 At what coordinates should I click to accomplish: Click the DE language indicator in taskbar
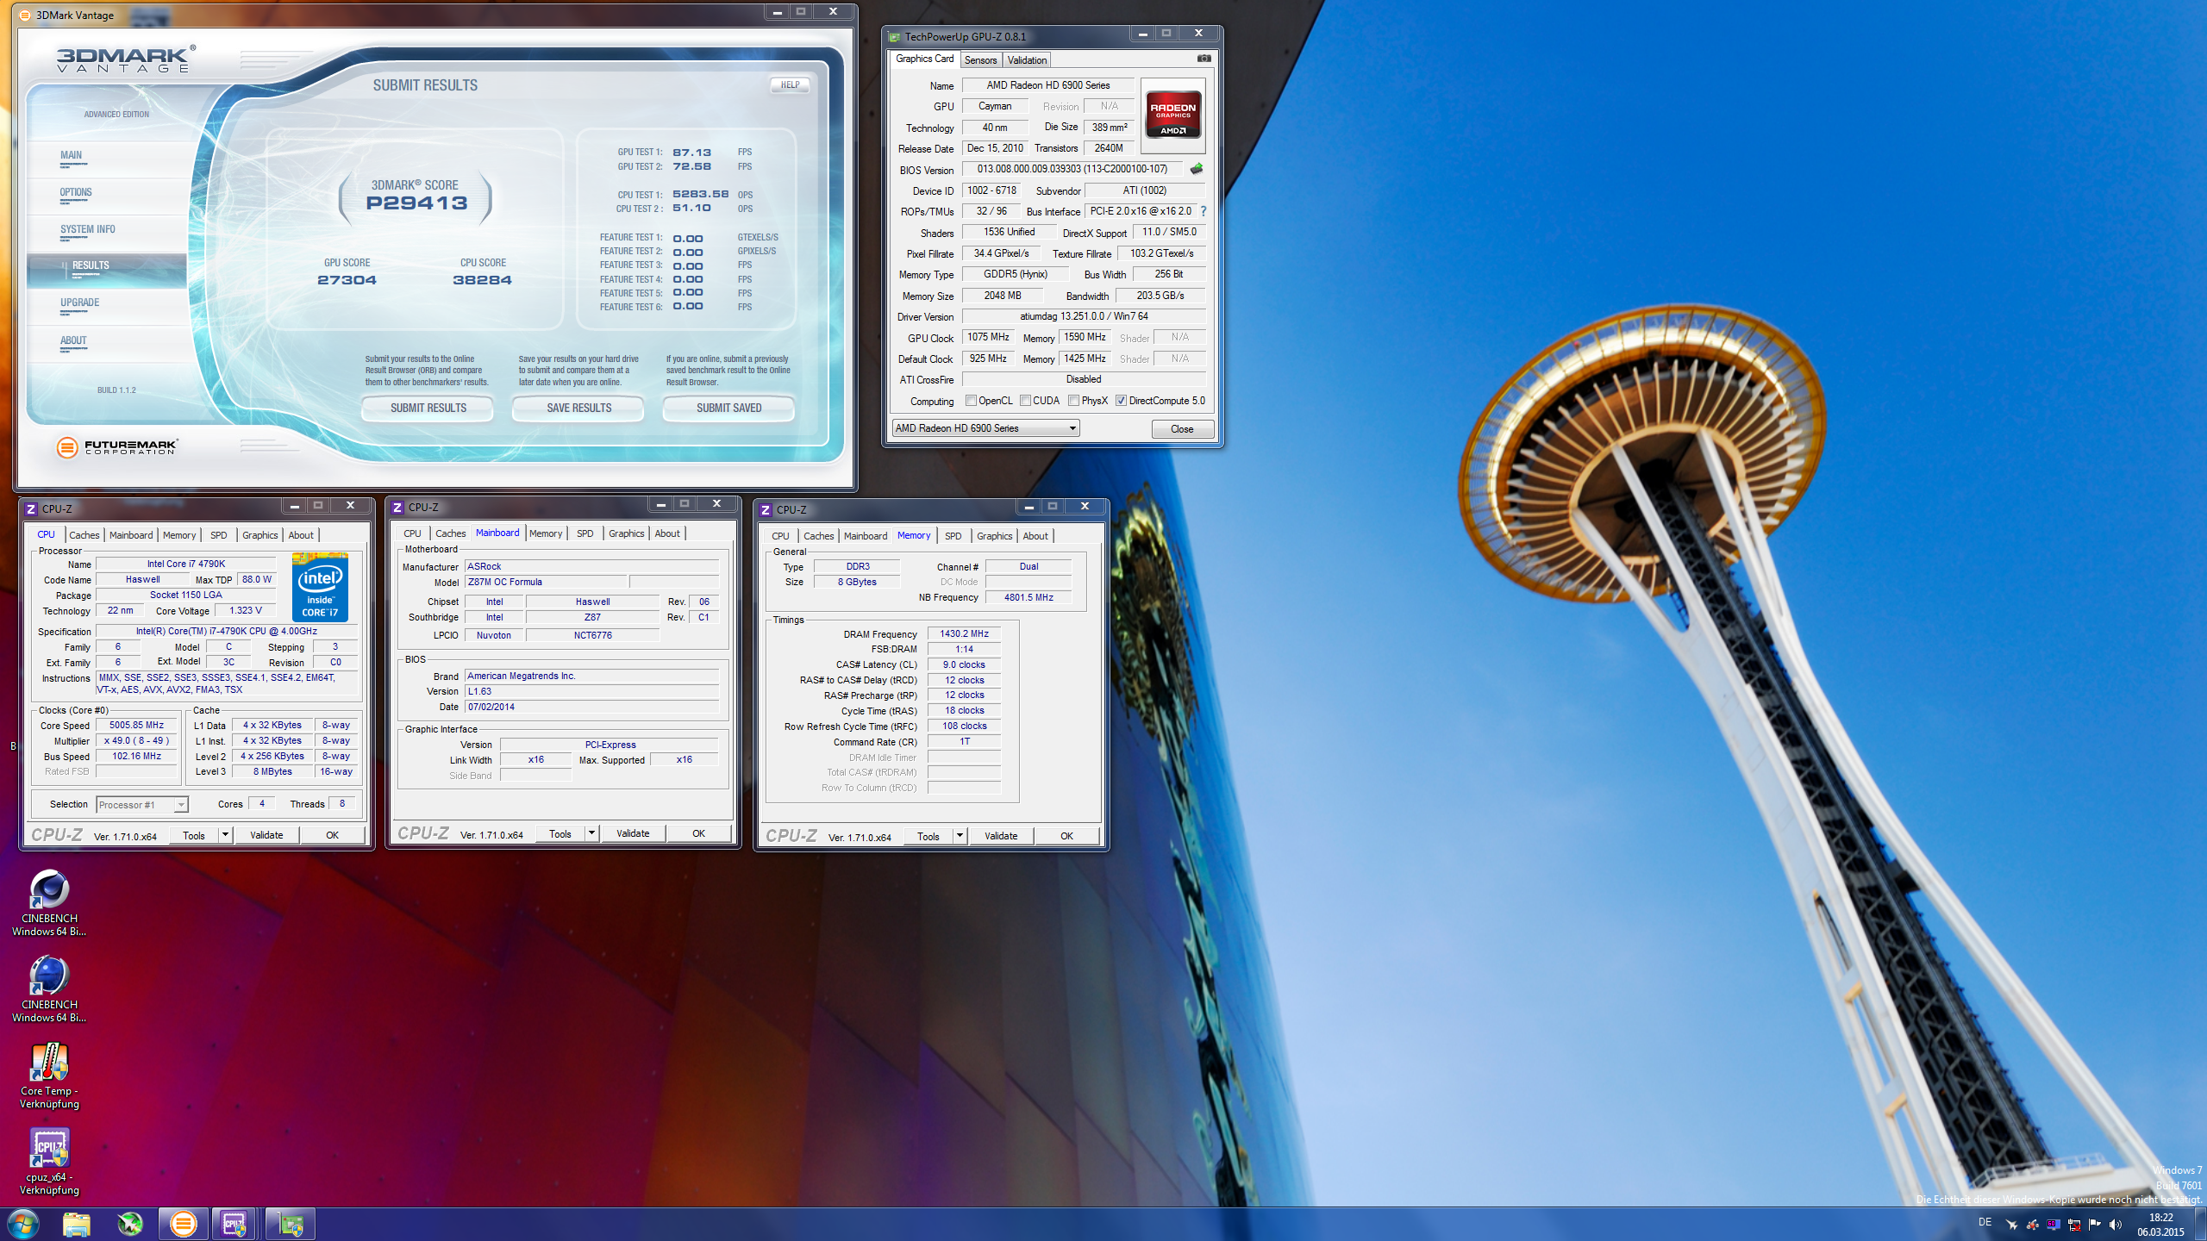(x=1985, y=1222)
